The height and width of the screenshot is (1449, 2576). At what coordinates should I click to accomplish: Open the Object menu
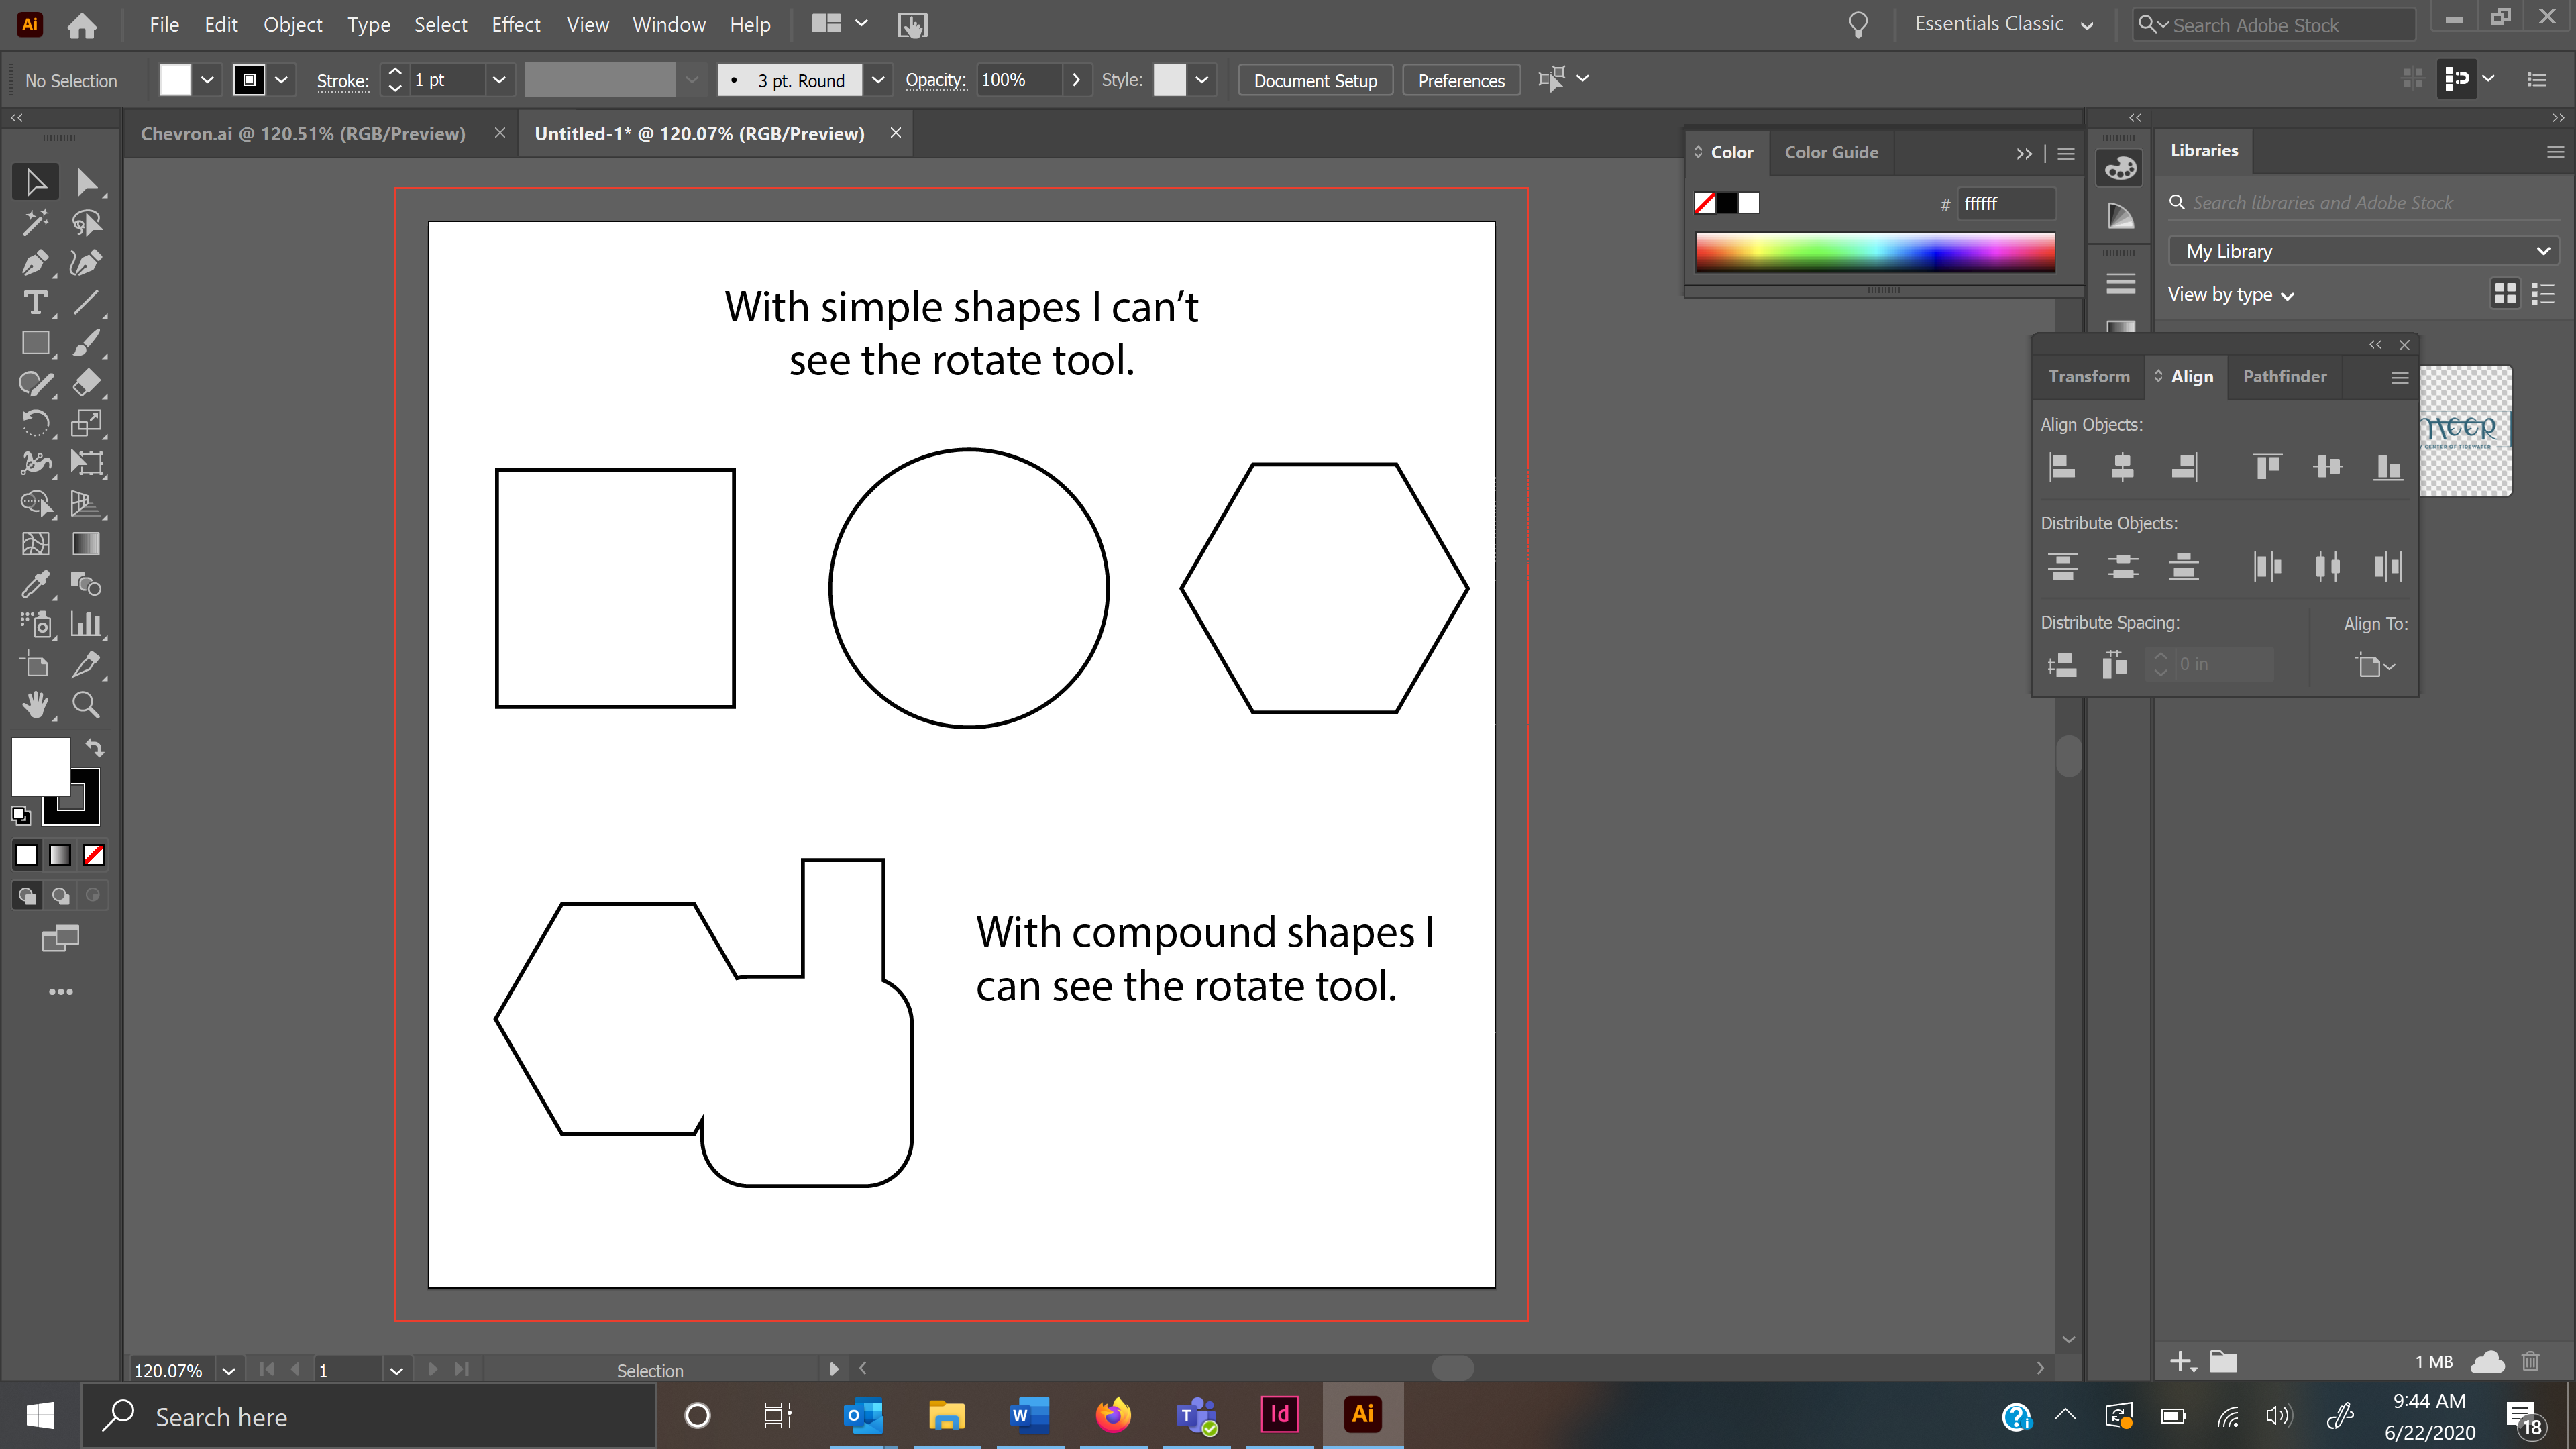(292, 24)
